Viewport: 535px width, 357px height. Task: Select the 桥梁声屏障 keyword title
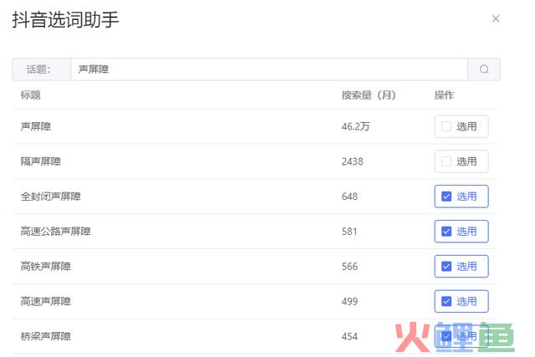point(46,337)
